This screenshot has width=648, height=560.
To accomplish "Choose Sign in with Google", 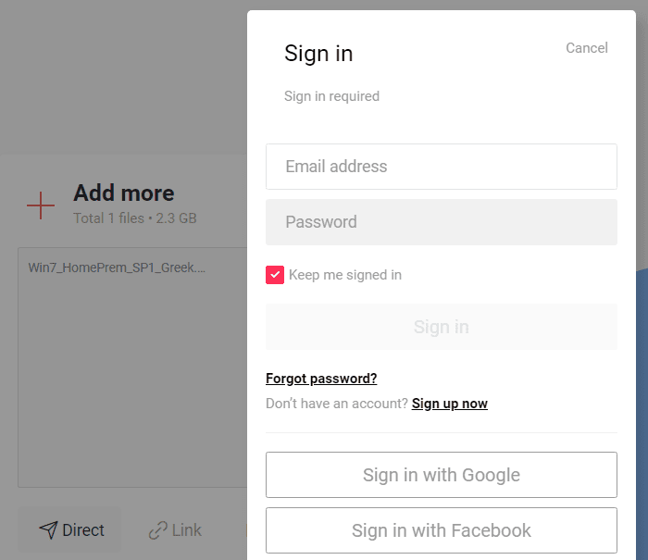I will tap(442, 475).
